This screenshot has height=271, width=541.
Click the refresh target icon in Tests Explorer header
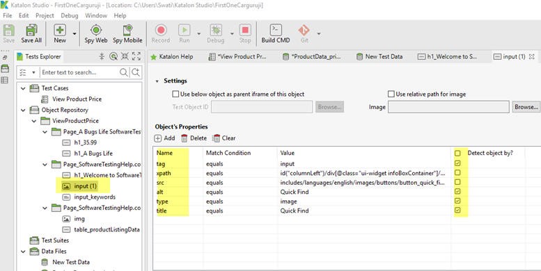pos(113,56)
